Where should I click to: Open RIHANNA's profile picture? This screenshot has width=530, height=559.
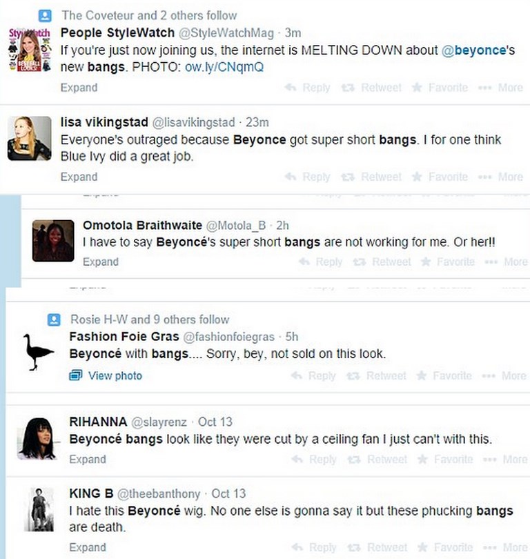37,438
